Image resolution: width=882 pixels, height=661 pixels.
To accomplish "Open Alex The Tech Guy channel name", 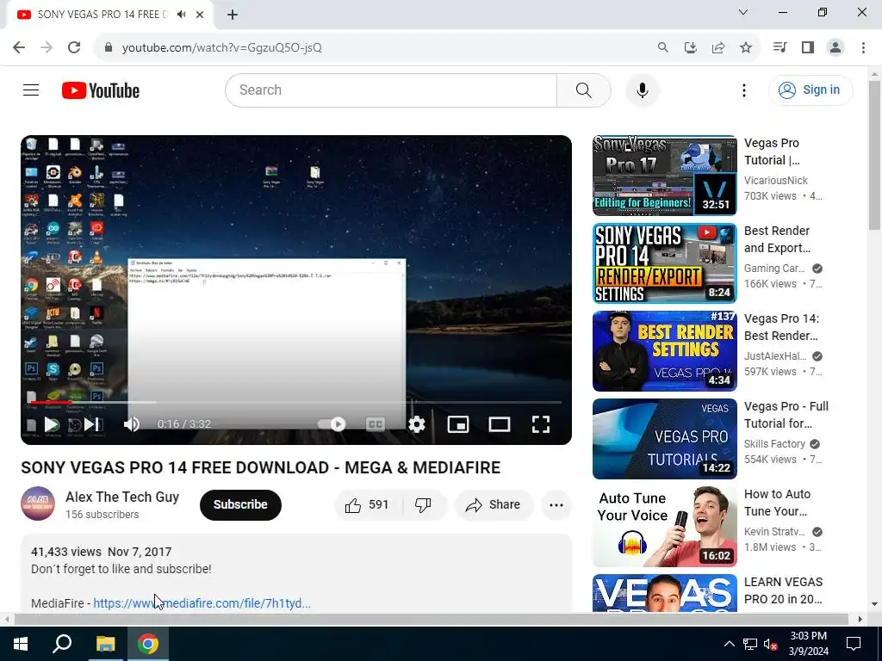I will click(122, 497).
